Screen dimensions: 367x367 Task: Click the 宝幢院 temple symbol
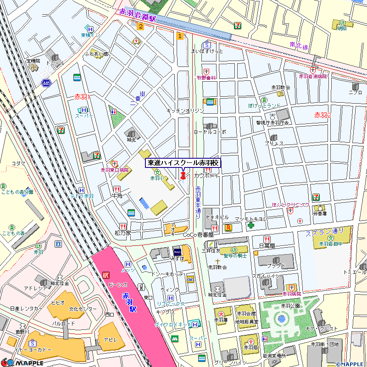(34, 68)
